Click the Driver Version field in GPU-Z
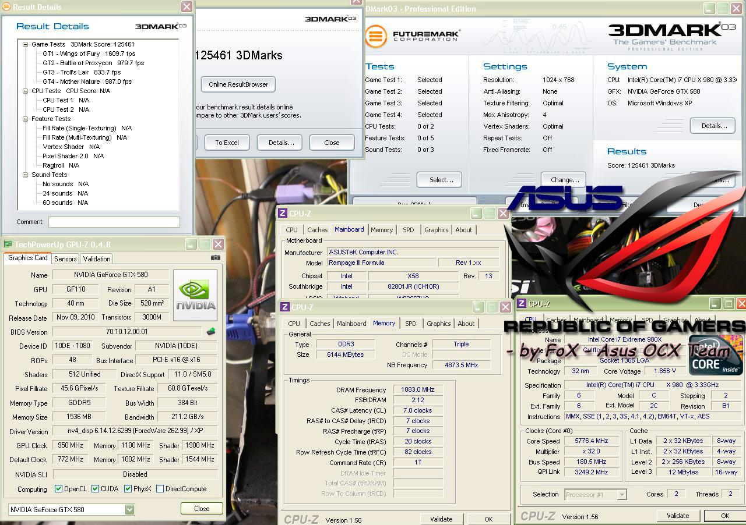 (x=135, y=431)
